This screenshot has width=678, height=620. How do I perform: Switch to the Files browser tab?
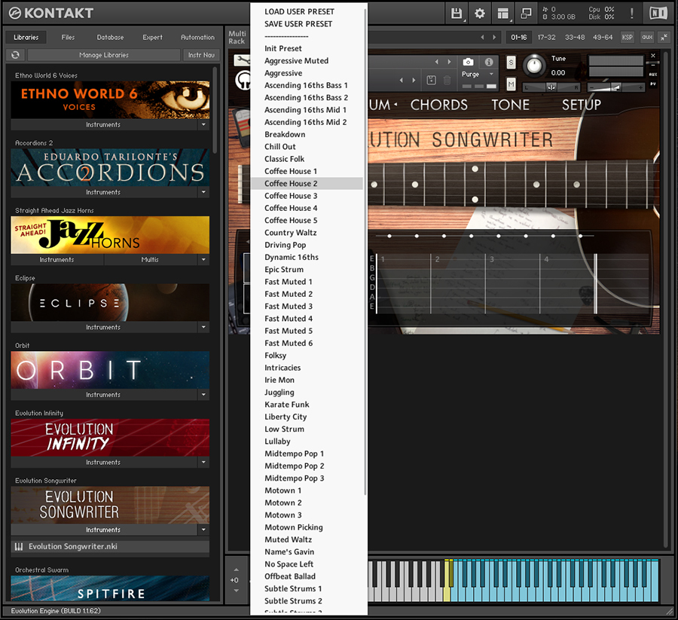68,37
